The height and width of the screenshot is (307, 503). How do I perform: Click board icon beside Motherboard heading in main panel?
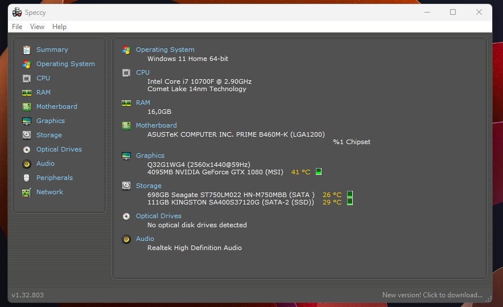[x=126, y=125]
